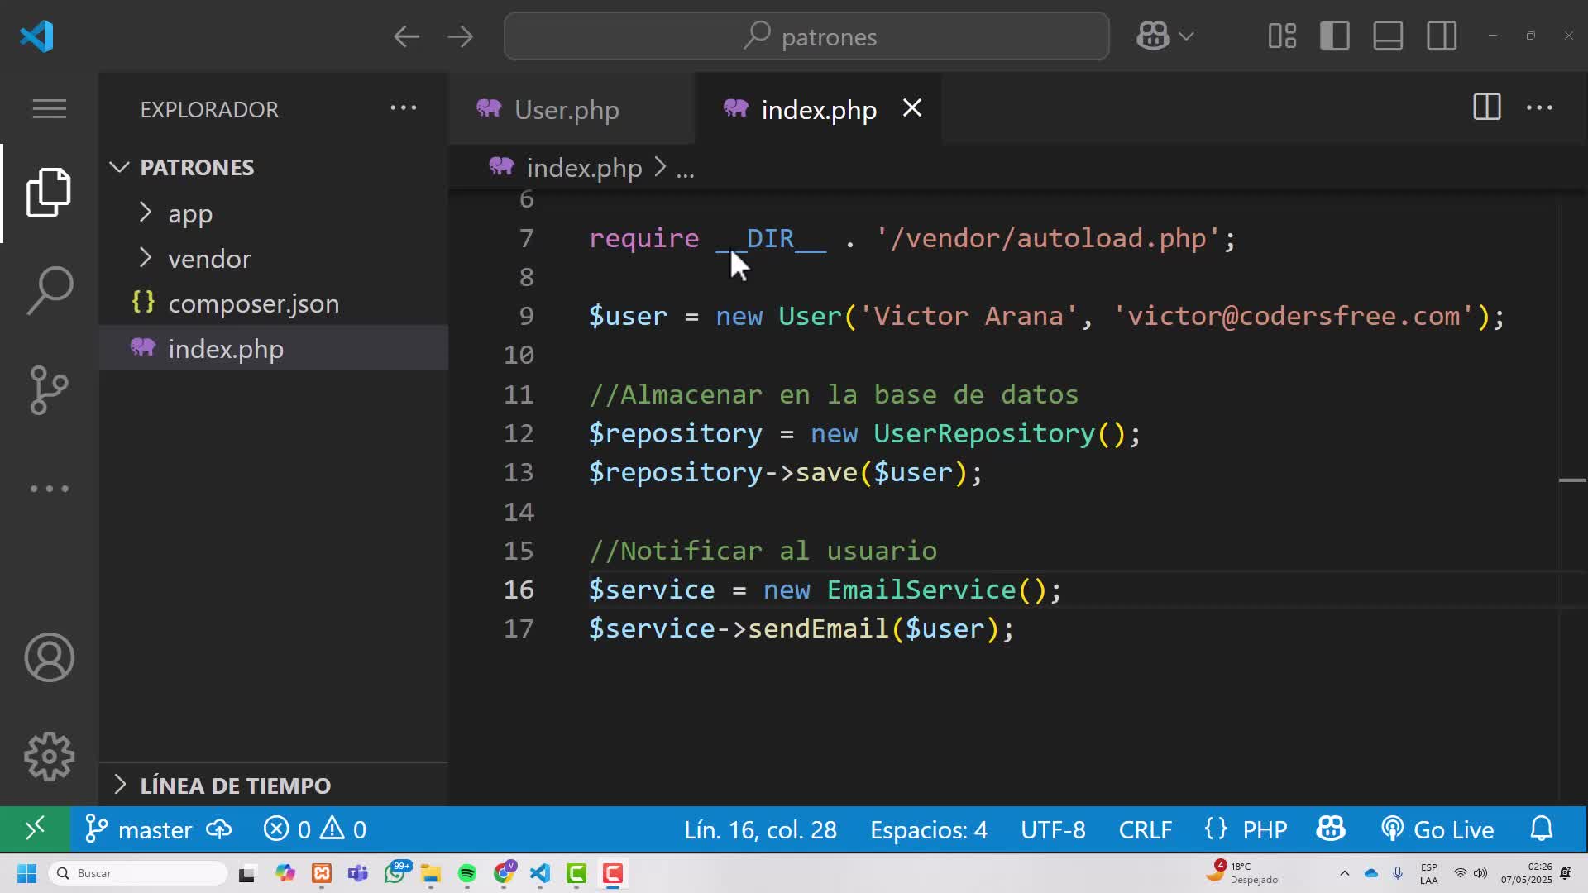Open problems panel from errors and warnings
Image resolution: width=1588 pixels, height=893 pixels.
[315, 829]
